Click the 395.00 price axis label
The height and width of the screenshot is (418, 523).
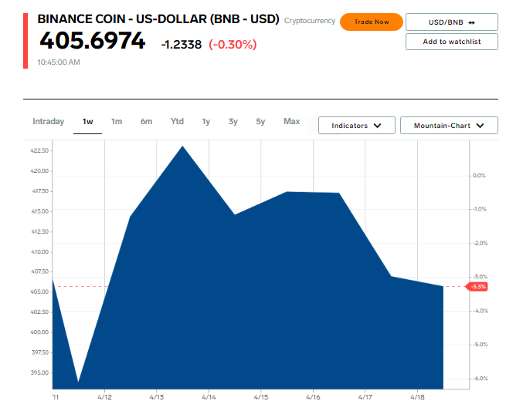click(x=39, y=372)
